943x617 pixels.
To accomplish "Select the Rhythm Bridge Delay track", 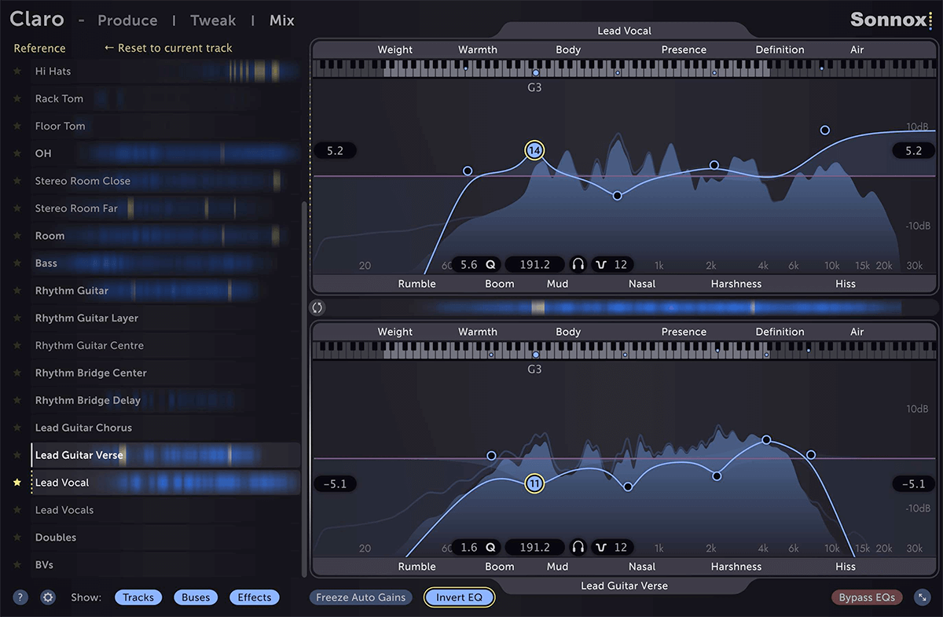I will click(166, 400).
